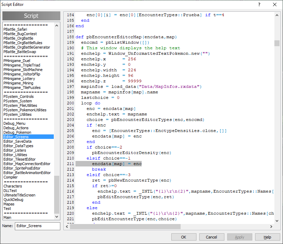The height and width of the screenshot is (244, 283).
Task: Click code editor scroll down arrow
Action: 277,221
